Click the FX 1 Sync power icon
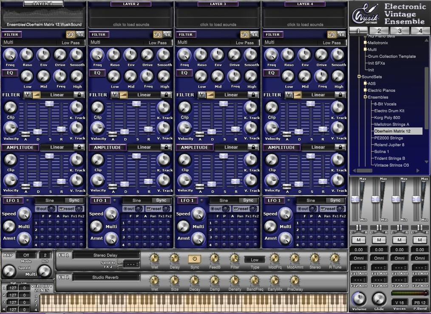 click(x=195, y=259)
